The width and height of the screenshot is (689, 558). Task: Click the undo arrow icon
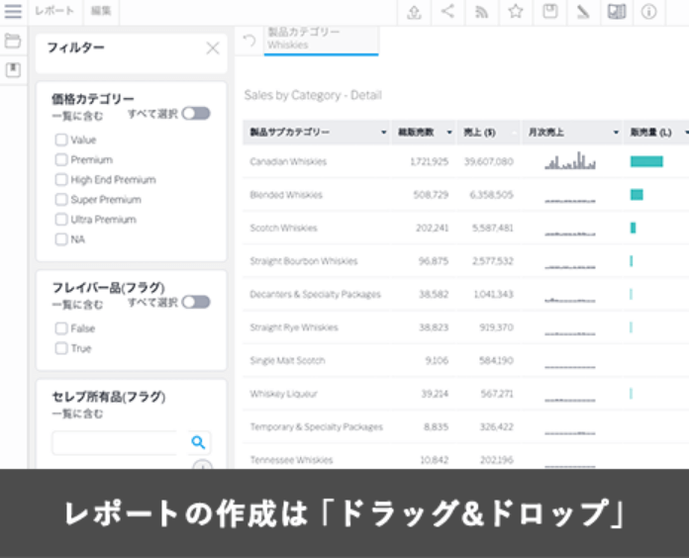[249, 41]
